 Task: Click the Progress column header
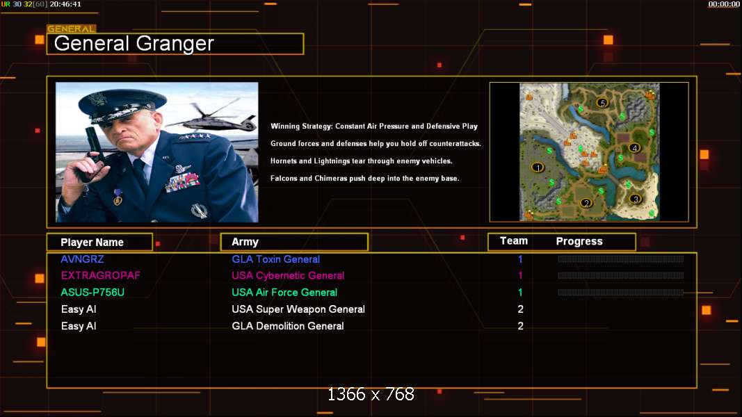tap(579, 242)
